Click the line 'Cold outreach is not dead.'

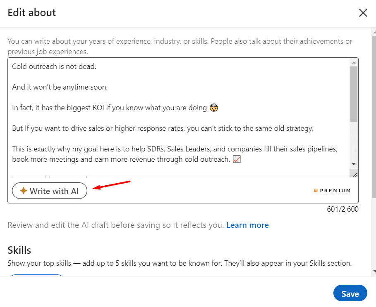coord(54,66)
